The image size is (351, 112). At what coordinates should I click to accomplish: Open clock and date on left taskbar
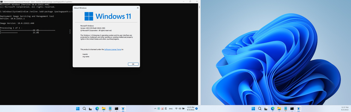(191, 108)
